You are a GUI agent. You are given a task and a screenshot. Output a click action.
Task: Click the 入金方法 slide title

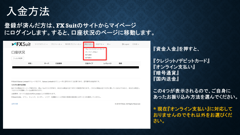tap(28, 11)
